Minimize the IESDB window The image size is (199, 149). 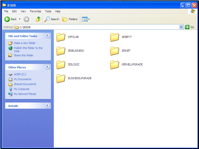point(183,5)
